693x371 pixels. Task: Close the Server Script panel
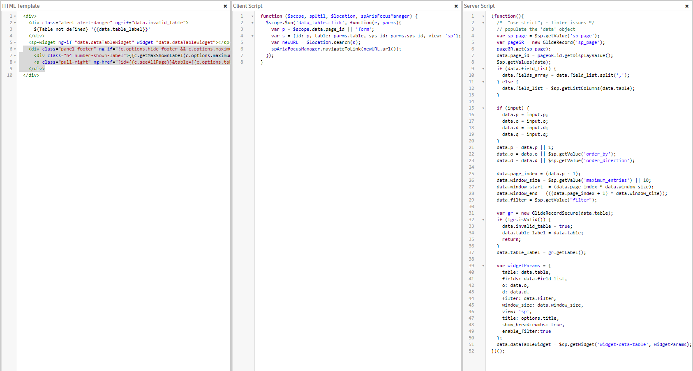point(687,6)
